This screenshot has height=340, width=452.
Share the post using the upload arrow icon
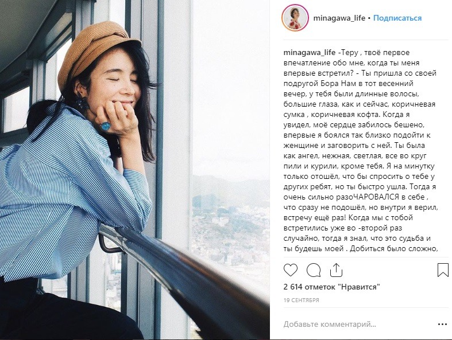(336, 270)
